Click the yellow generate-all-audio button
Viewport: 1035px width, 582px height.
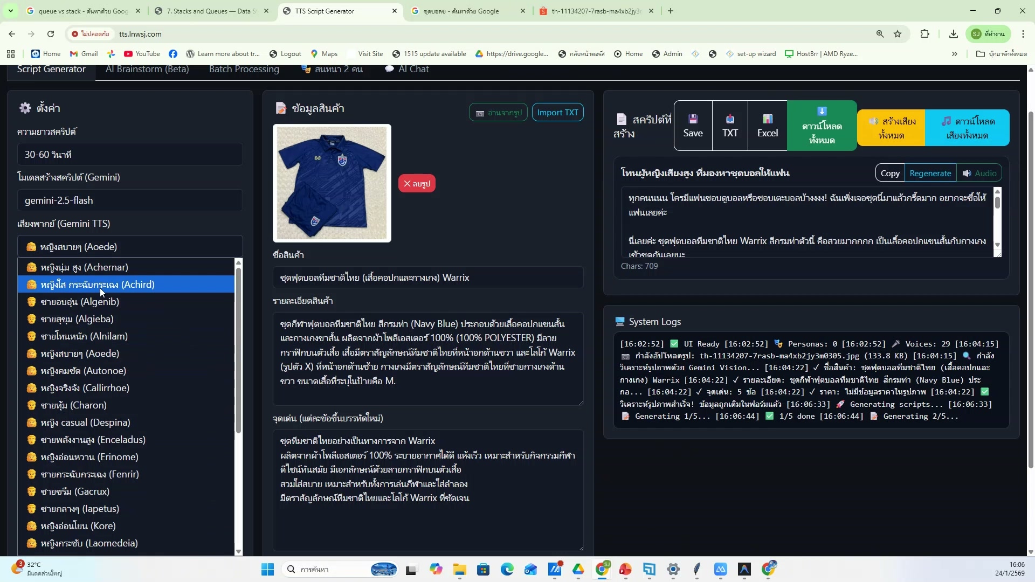(891, 128)
